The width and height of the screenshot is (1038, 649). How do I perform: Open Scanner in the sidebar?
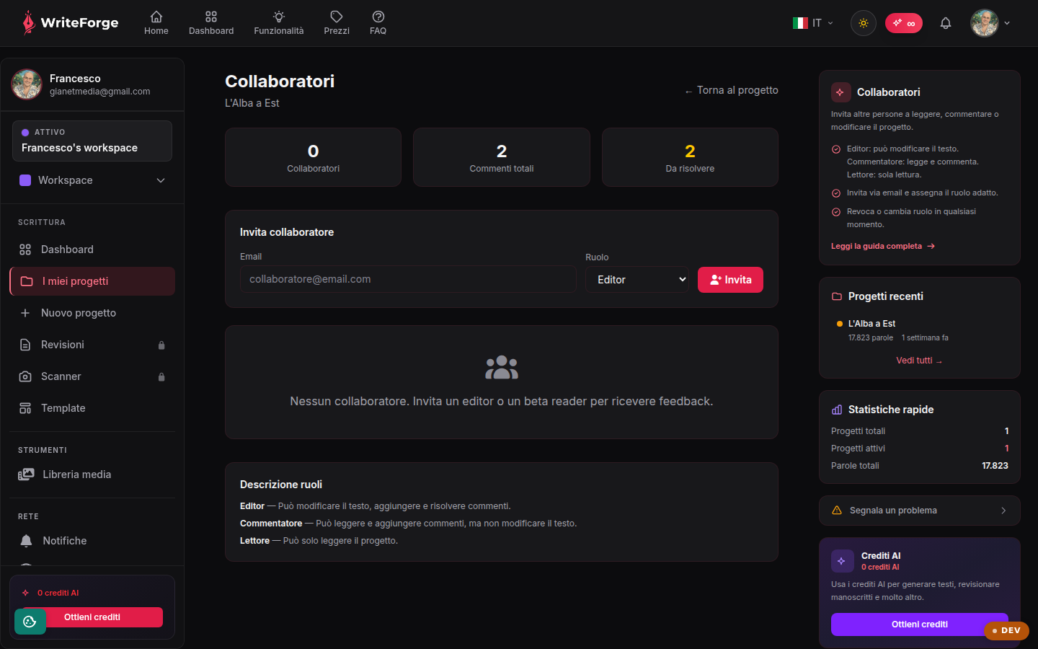tap(92, 376)
